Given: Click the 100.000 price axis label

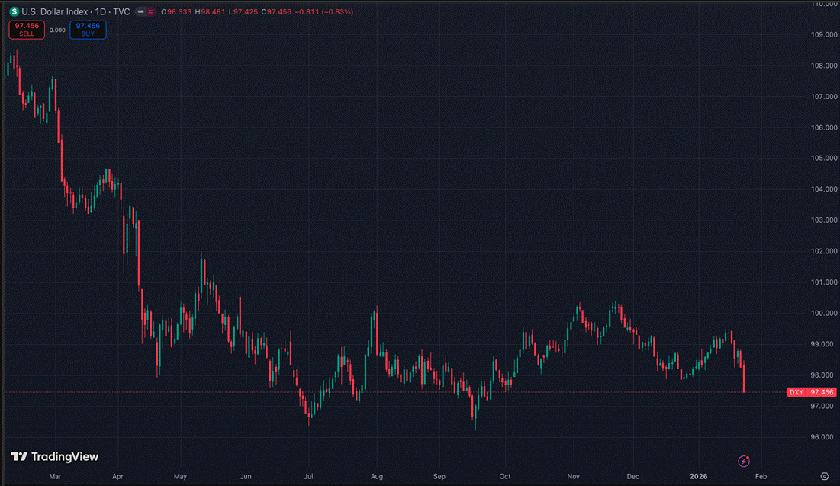Looking at the screenshot, I should tap(824, 313).
